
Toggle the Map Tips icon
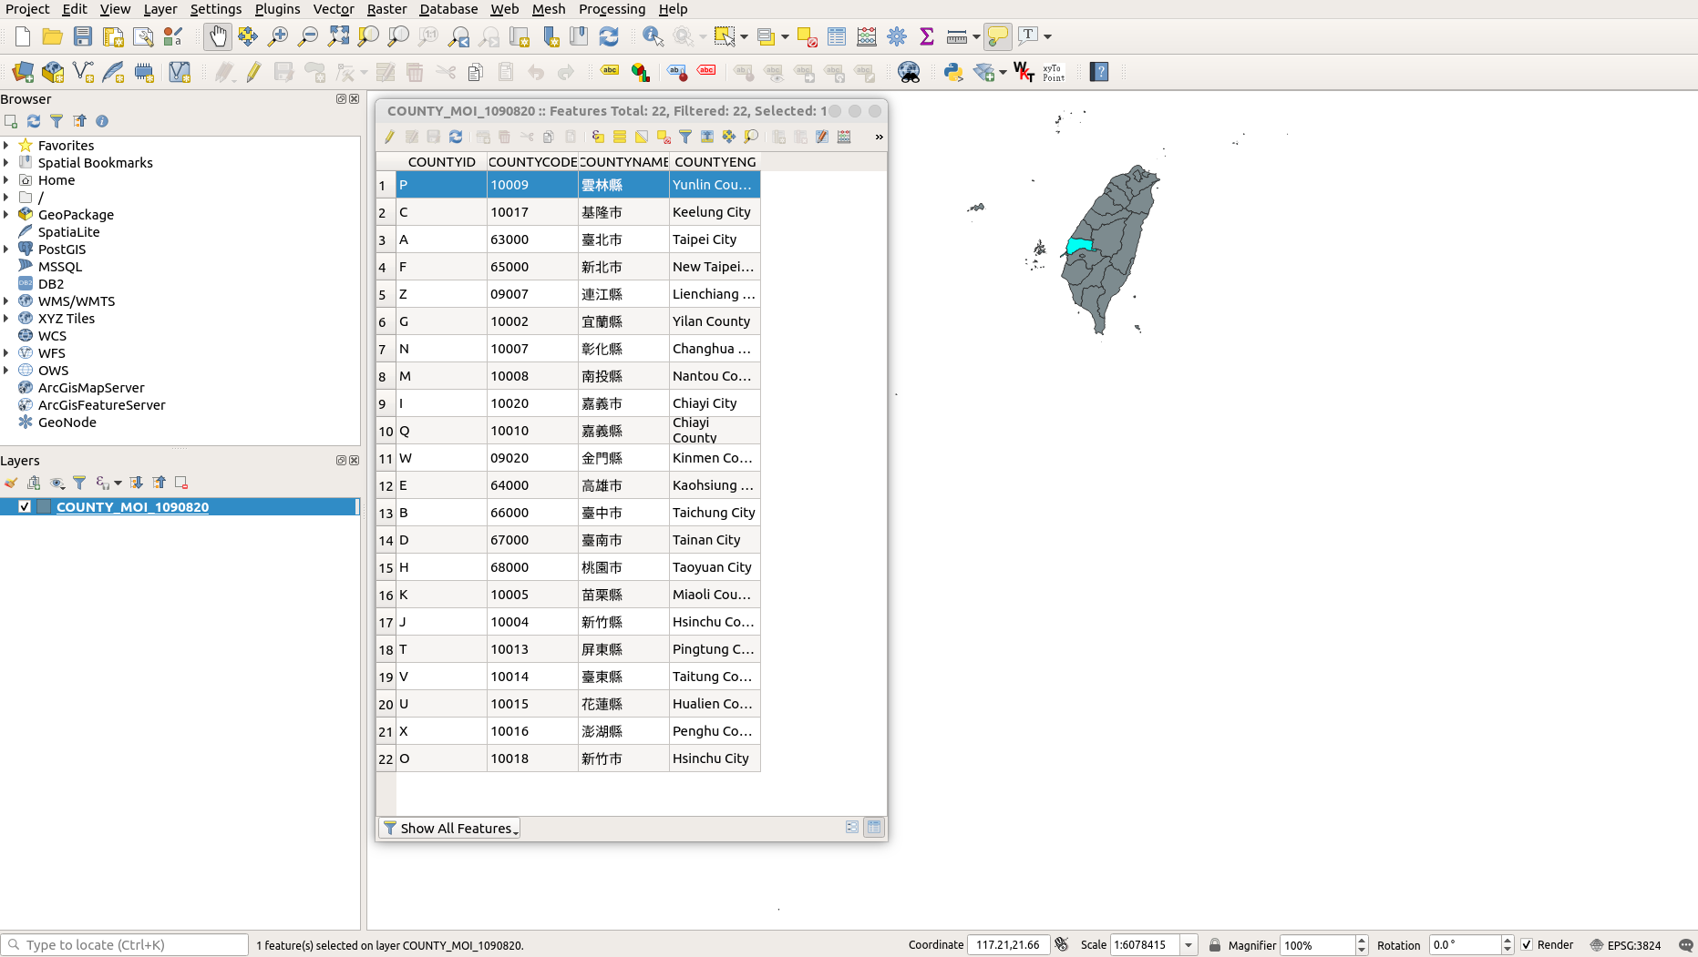click(998, 36)
